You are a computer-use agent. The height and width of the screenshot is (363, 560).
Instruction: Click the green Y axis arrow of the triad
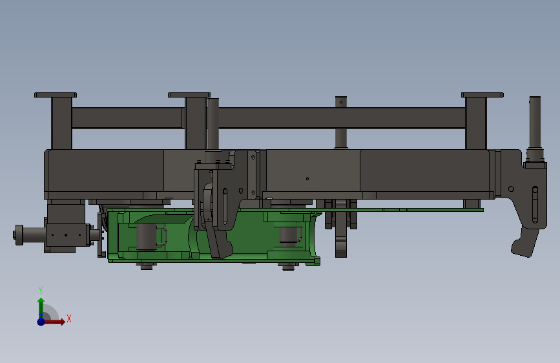pos(41,307)
